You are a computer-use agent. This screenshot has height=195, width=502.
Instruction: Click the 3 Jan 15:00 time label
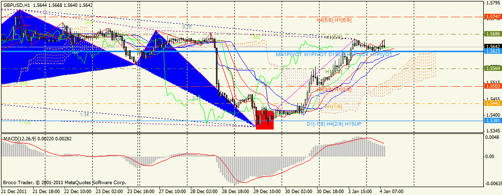click(360, 191)
